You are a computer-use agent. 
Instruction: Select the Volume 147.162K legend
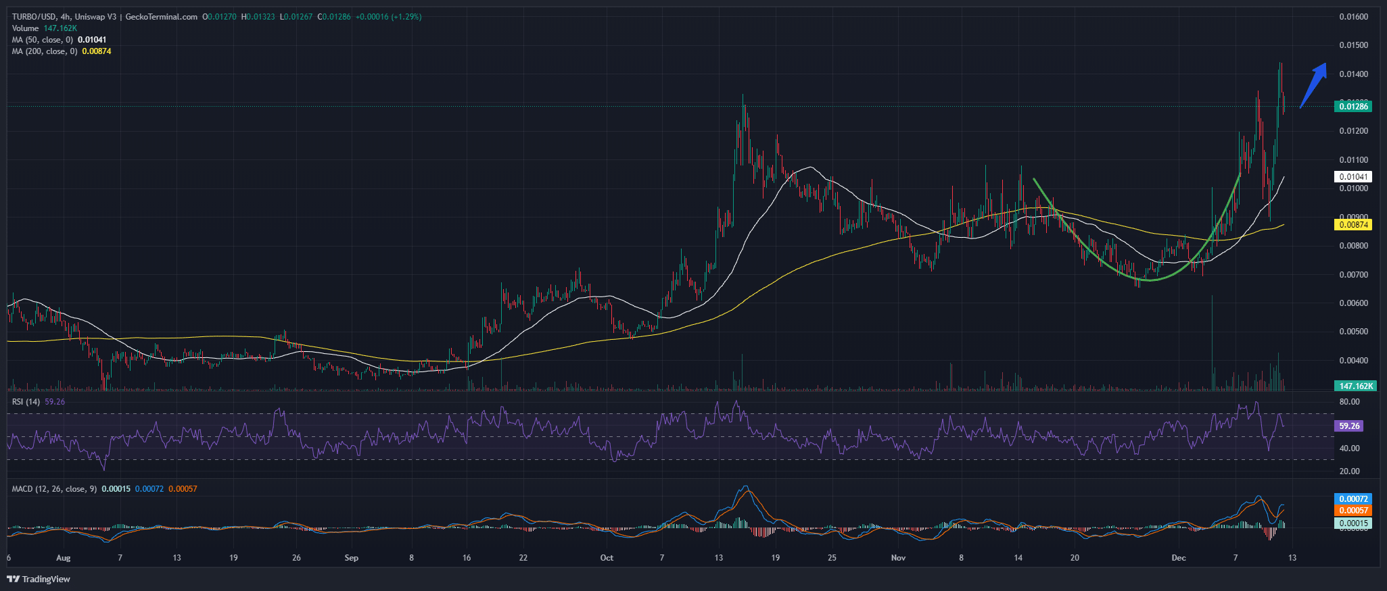tap(45, 28)
